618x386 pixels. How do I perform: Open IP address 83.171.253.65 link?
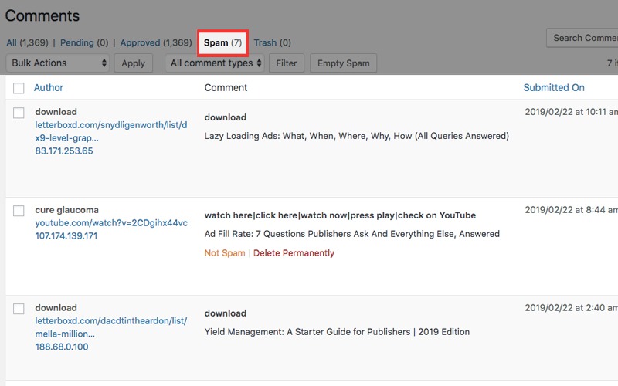click(64, 151)
